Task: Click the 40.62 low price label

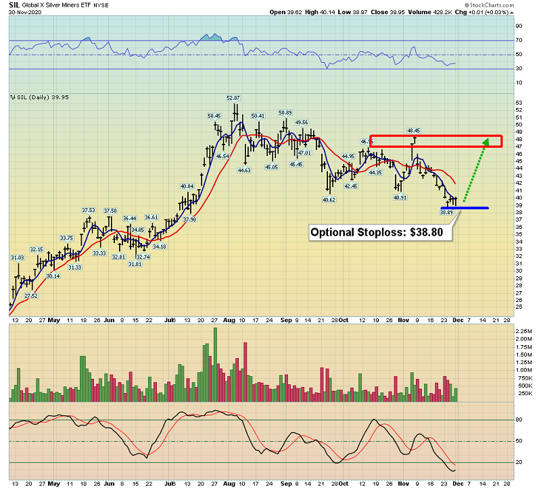Action: pos(329,200)
